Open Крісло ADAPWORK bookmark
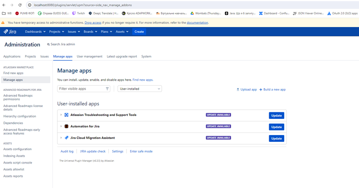 (x=137, y=13)
